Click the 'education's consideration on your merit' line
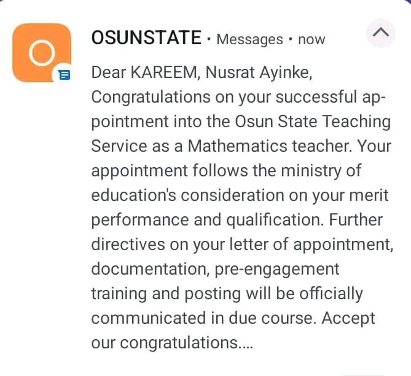 pos(240,195)
